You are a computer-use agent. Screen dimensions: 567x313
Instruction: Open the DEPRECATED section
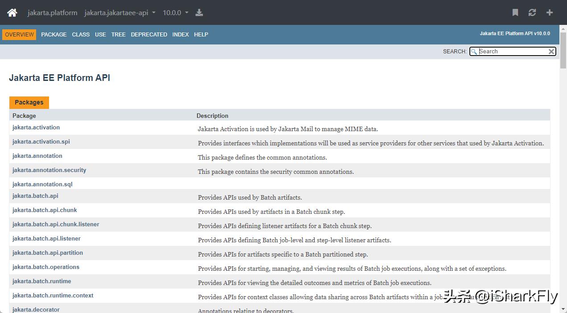tap(149, 34)
